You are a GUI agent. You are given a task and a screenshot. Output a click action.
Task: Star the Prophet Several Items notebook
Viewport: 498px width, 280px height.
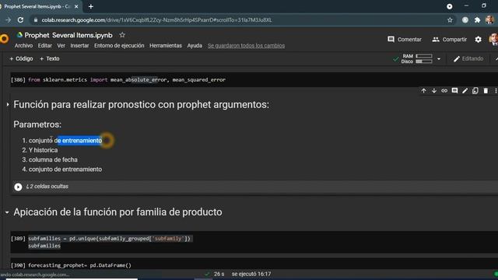pyautogui.click(x=122, y=35)
